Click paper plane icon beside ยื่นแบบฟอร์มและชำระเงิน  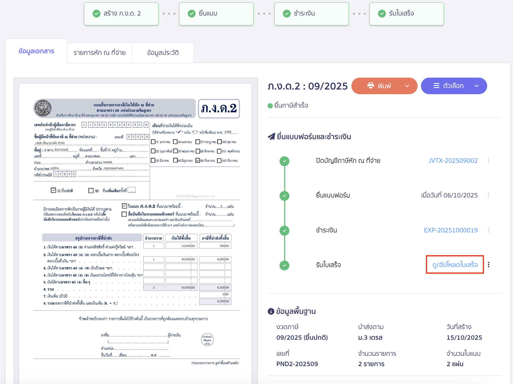(x=271, y=136)
